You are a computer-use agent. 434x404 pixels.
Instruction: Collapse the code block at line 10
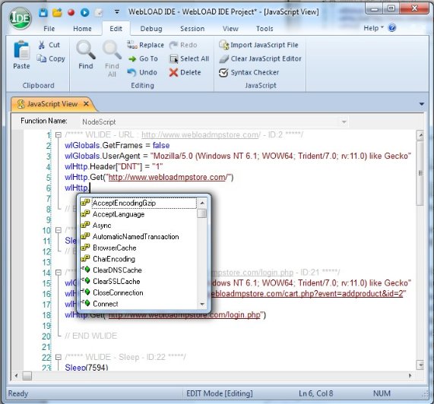point(58,230)
